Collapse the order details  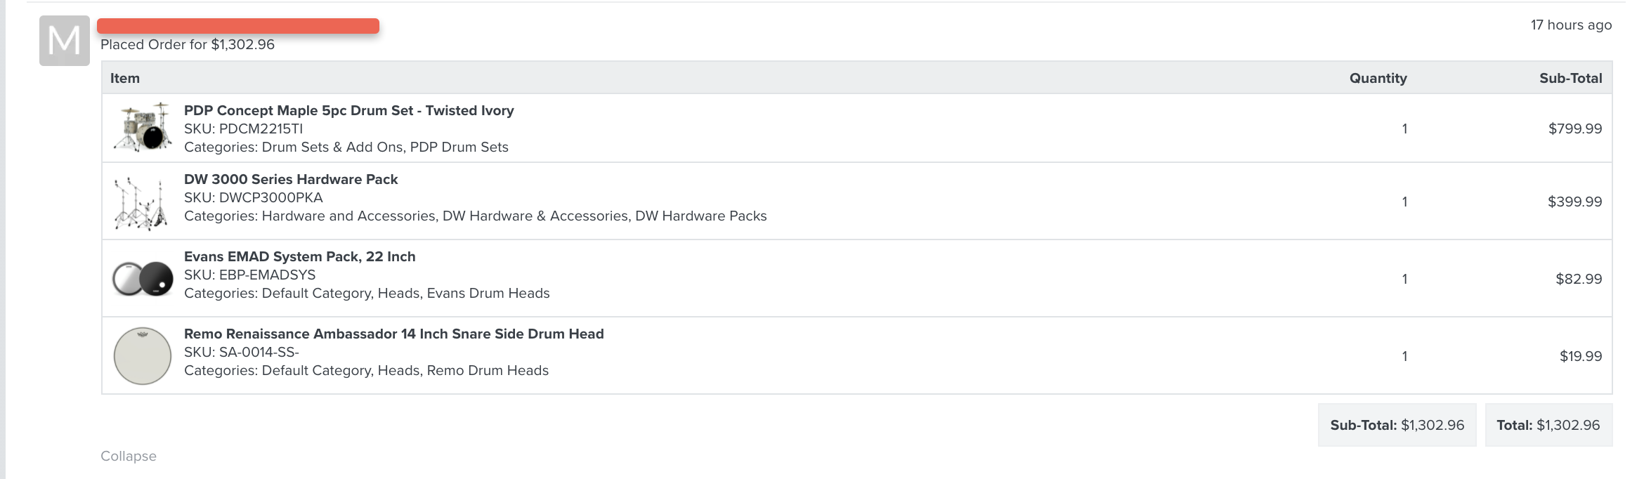click(x=129, y=456)
